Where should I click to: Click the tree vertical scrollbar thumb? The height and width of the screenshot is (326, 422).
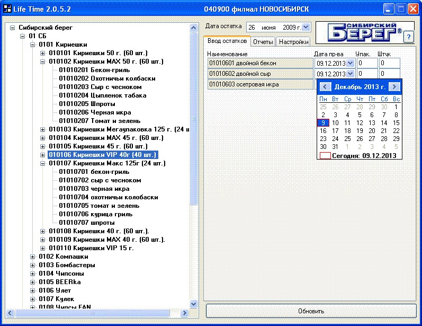pyautogui.click(x=193, y=119)
